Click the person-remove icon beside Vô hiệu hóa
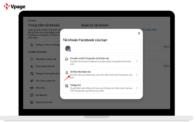Screen dimensions: 195x122 [x=67, y=72]
